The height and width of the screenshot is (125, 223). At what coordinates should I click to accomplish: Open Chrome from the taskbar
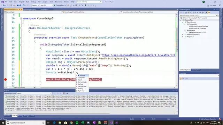(x=71, y=123)
